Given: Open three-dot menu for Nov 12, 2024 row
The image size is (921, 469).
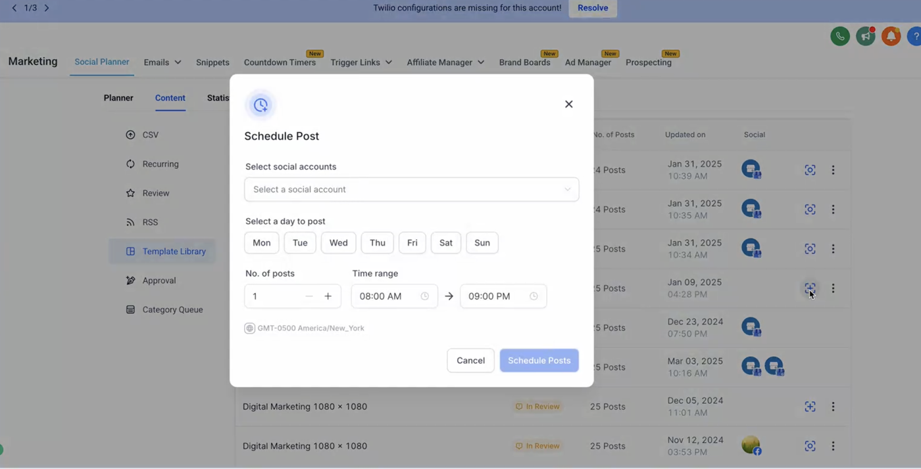Looking at the screenshot, I should (x=833, y=446).
